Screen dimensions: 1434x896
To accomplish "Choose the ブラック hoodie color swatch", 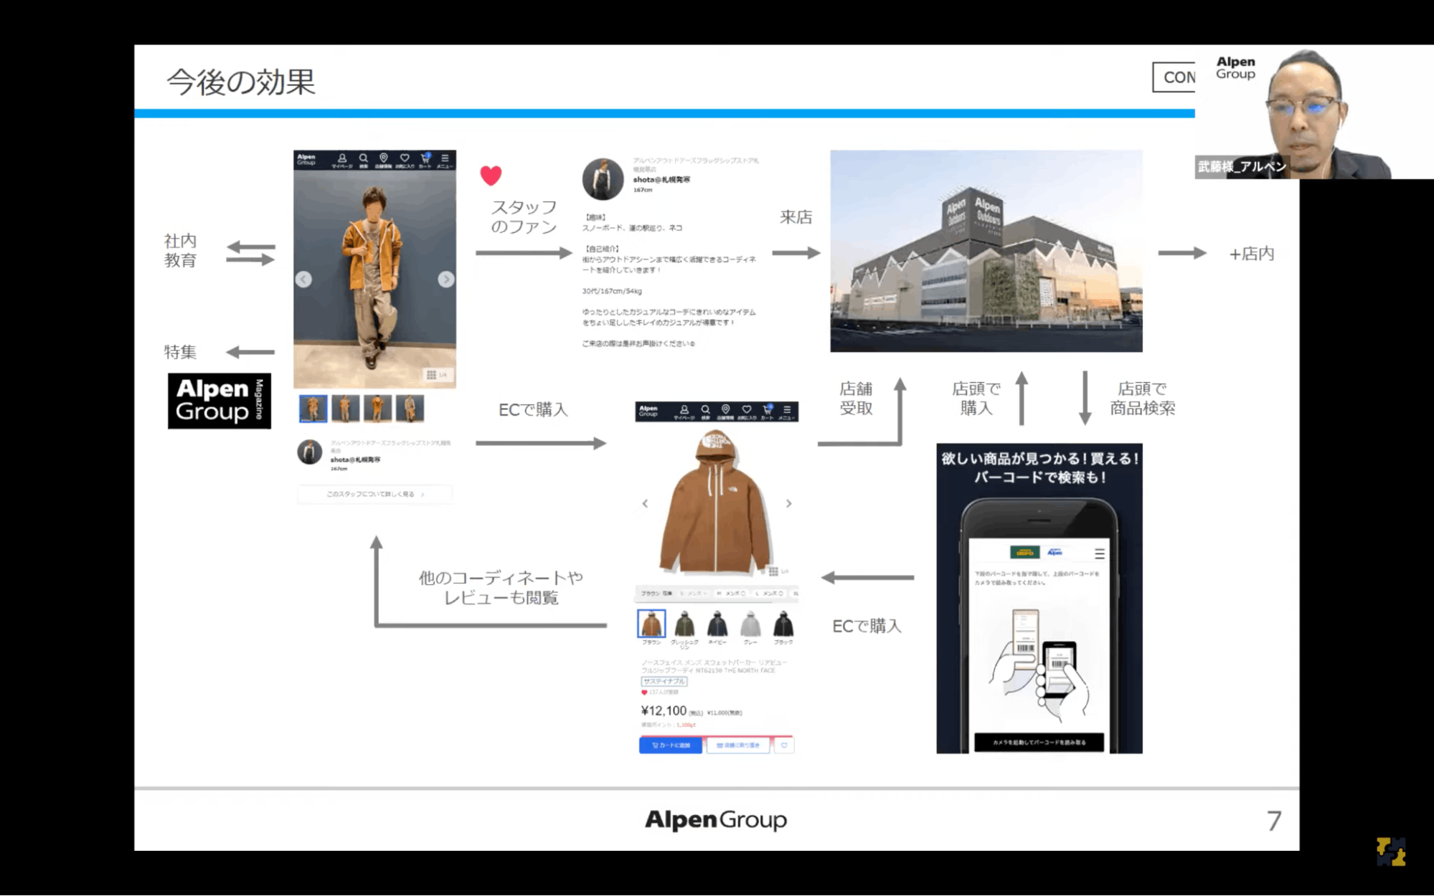I will [783, 624].
